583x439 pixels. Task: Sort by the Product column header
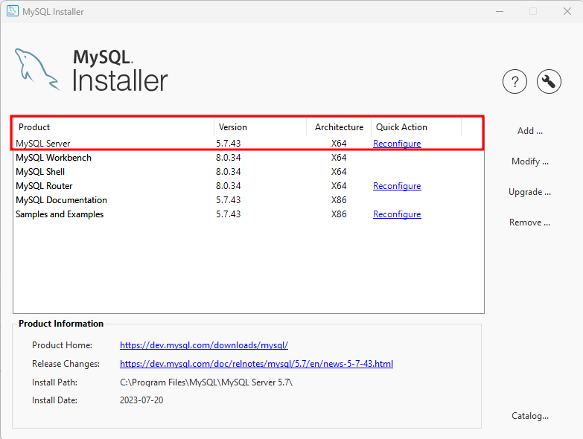114,127
